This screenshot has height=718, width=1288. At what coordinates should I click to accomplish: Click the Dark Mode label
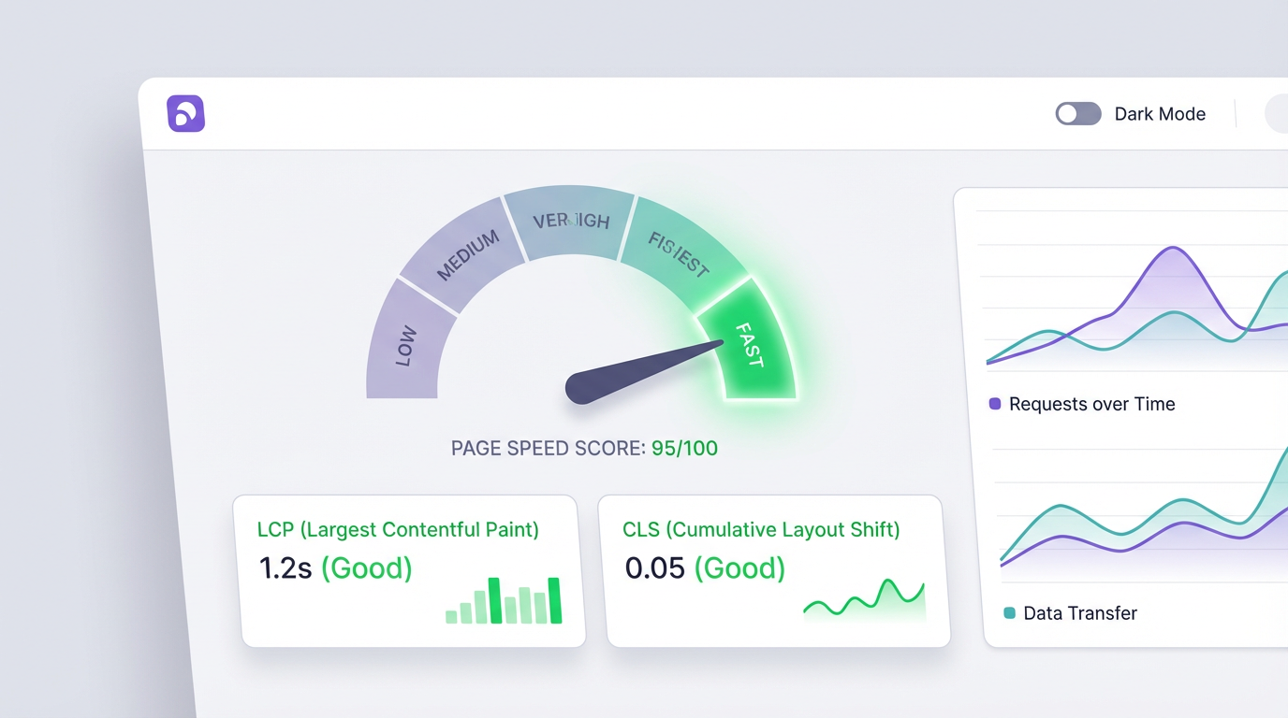1160,114
